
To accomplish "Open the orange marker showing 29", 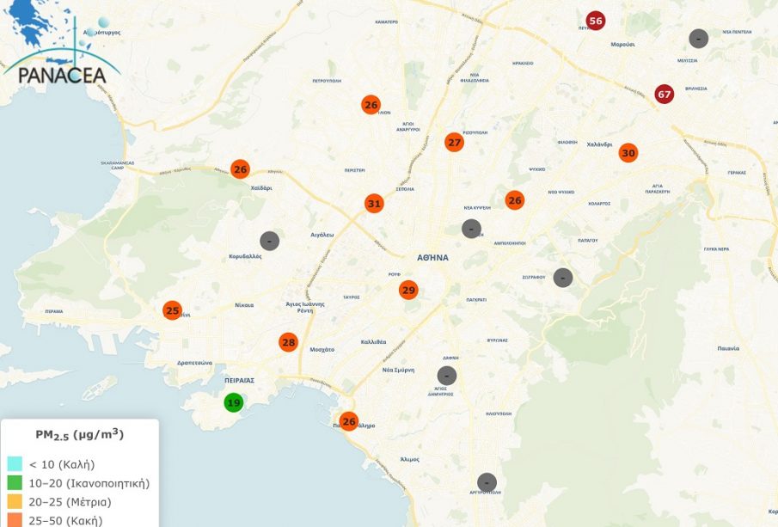I will pyautogui.click(x=408, y=290).
